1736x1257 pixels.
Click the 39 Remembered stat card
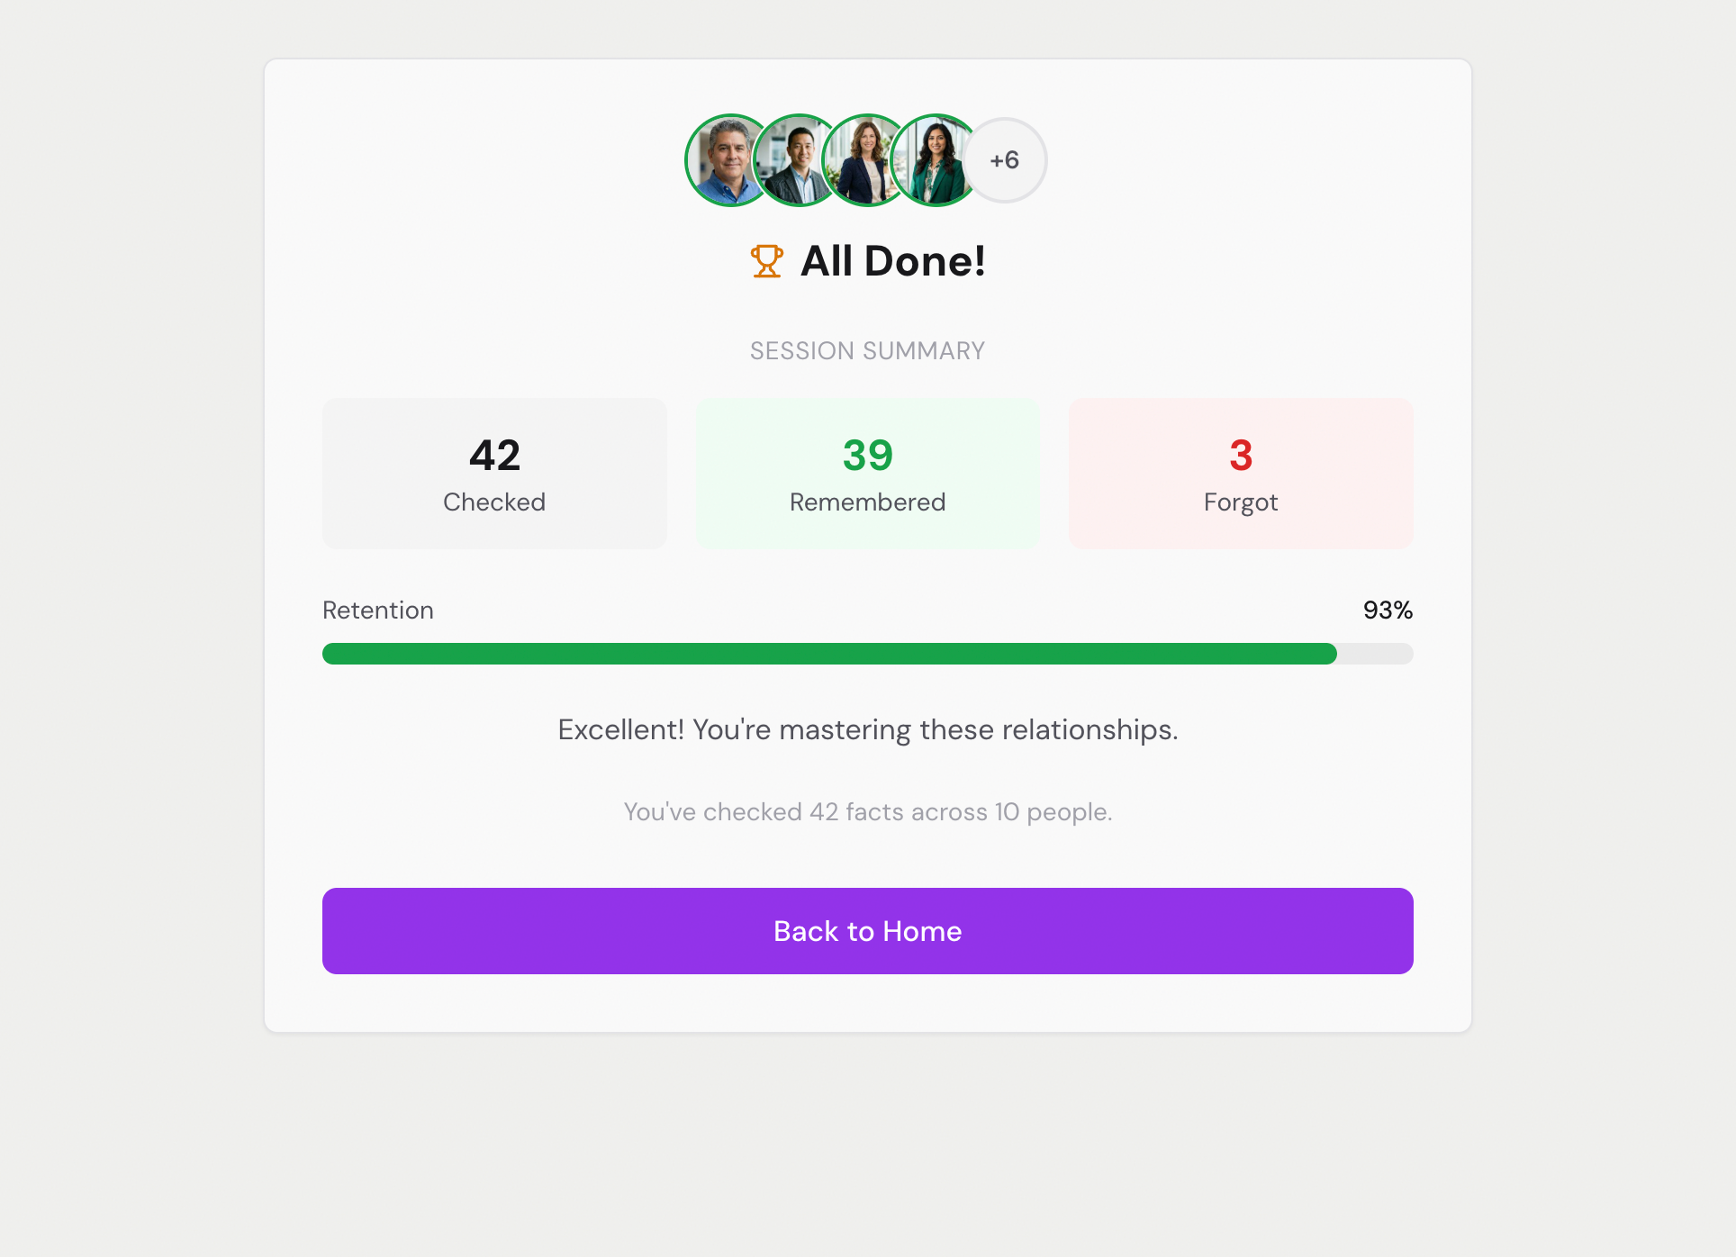(867, 473)
